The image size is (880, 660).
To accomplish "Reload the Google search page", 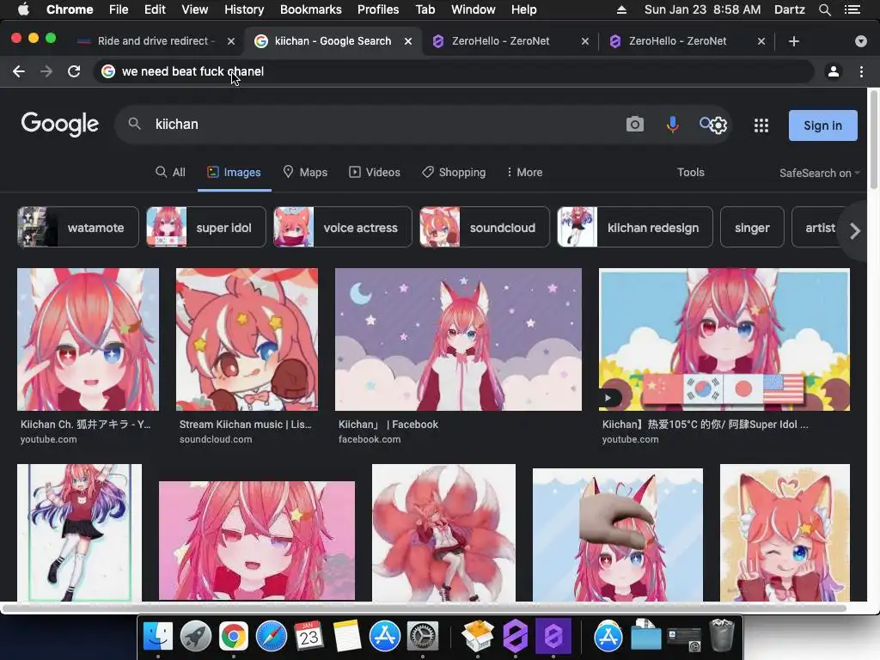I will (x=74, y=71).
